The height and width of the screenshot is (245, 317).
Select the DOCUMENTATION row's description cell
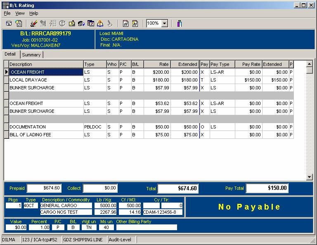[x=46, y=127]
